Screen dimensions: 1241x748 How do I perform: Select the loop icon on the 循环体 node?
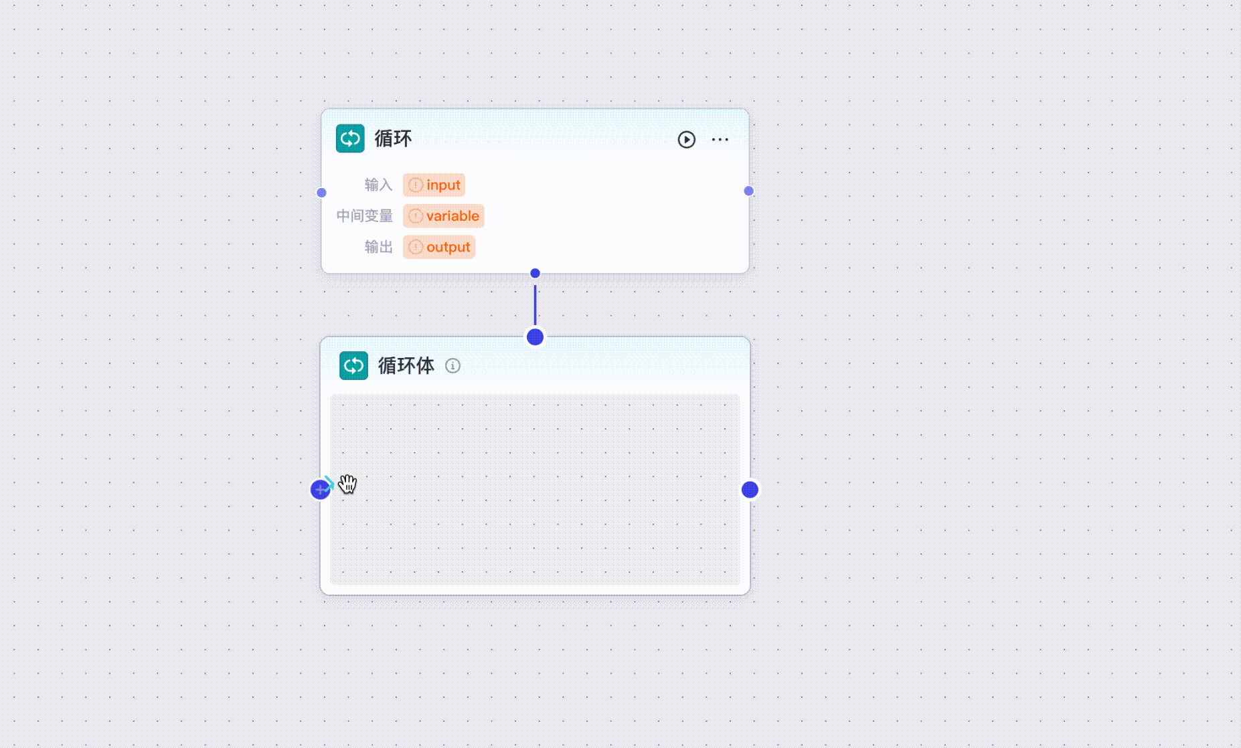click(x=354, y=365)
